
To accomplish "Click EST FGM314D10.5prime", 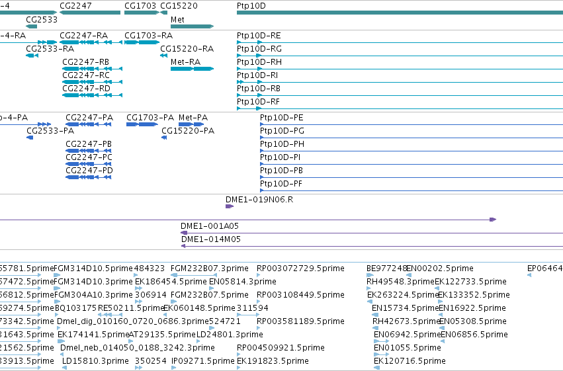I will [57, 275].
